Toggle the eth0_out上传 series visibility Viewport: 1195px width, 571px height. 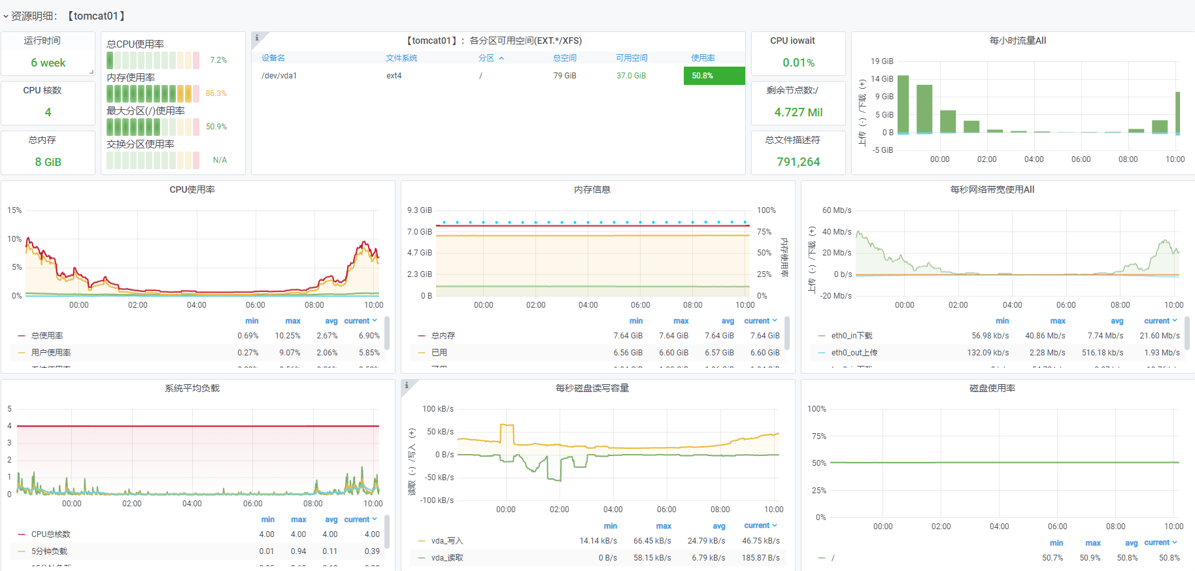tap(854, 353)
